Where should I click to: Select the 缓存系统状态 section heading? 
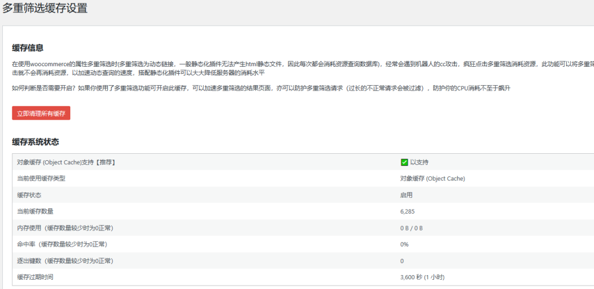click(x=35, y=142)
